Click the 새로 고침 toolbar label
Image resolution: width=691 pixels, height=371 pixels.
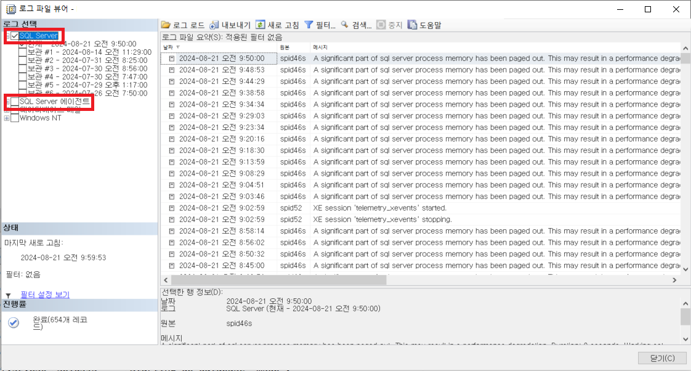(x=283, y=25)
